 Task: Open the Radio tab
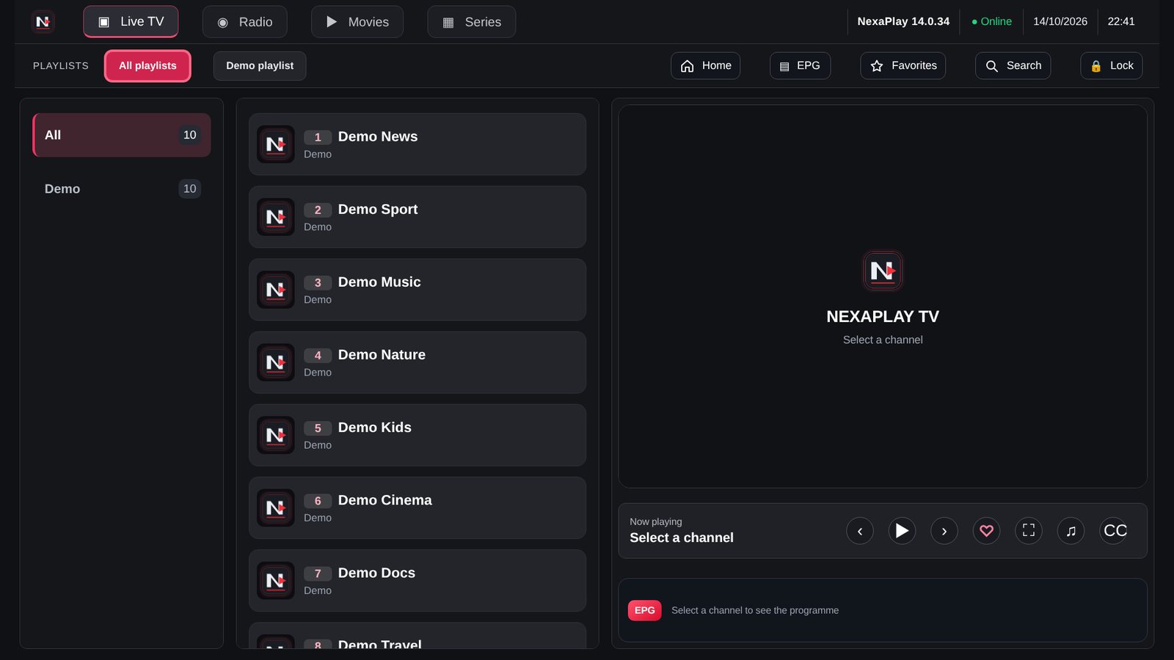click(x=244, y=22)
